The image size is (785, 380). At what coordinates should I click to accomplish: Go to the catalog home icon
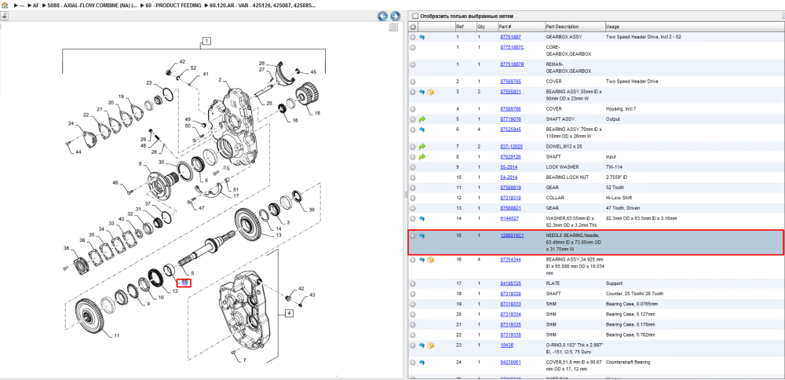pos(5,4)
